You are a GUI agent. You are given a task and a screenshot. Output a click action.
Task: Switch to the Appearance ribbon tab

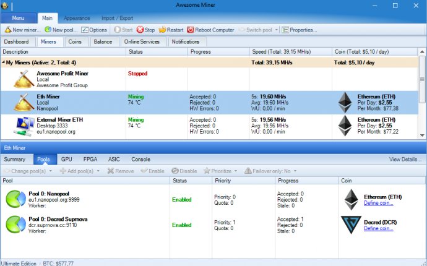point(77,18)
